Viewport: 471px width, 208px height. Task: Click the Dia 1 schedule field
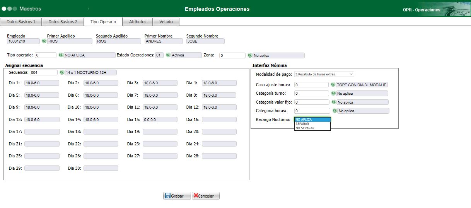(42, 83)
